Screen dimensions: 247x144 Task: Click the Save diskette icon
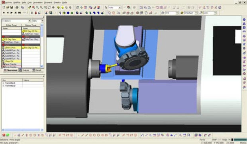[x=12, y=8]
